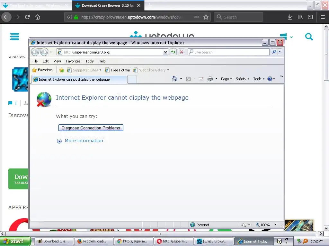Click the IE Live Search magnifier button
The height and width of the screenshot is (246, 329).
tap(274, 52)
